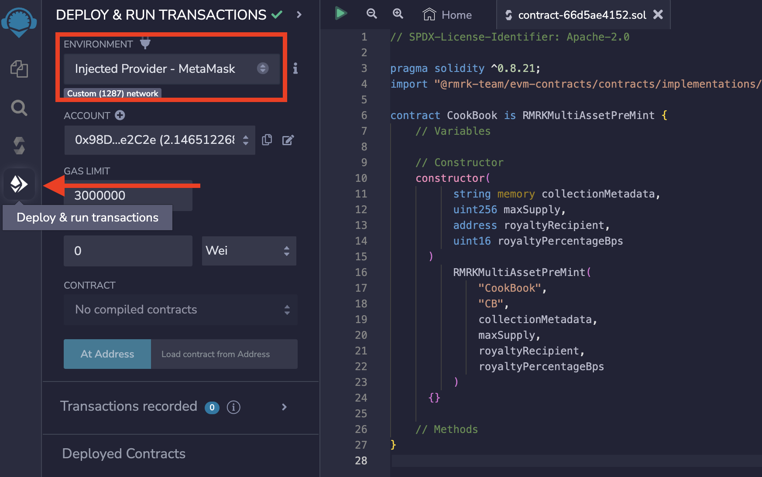The width and height of the screenshot is (762, 477).
Task: Zoom in the editor view
Action: (x=398, y=14)
